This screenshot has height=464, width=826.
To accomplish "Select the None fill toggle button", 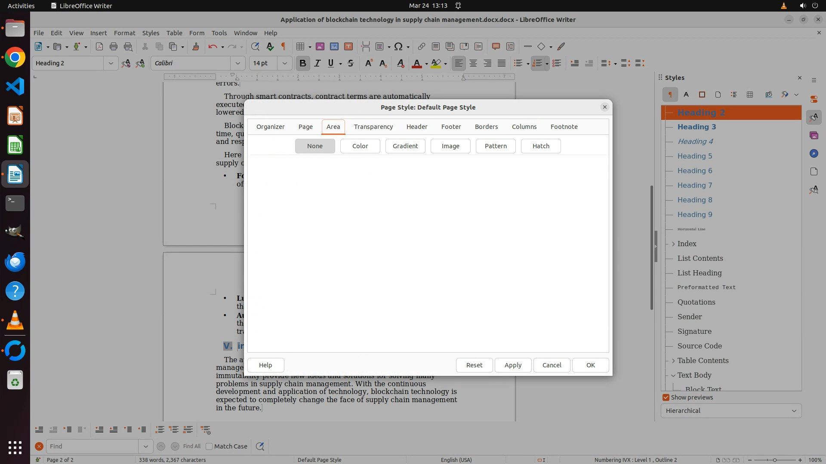I will (x=315, y=146).
